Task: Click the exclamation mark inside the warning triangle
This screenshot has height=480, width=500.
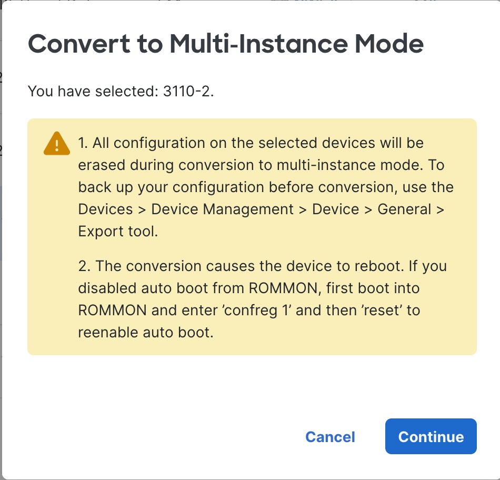Action: tap(57, 145)
